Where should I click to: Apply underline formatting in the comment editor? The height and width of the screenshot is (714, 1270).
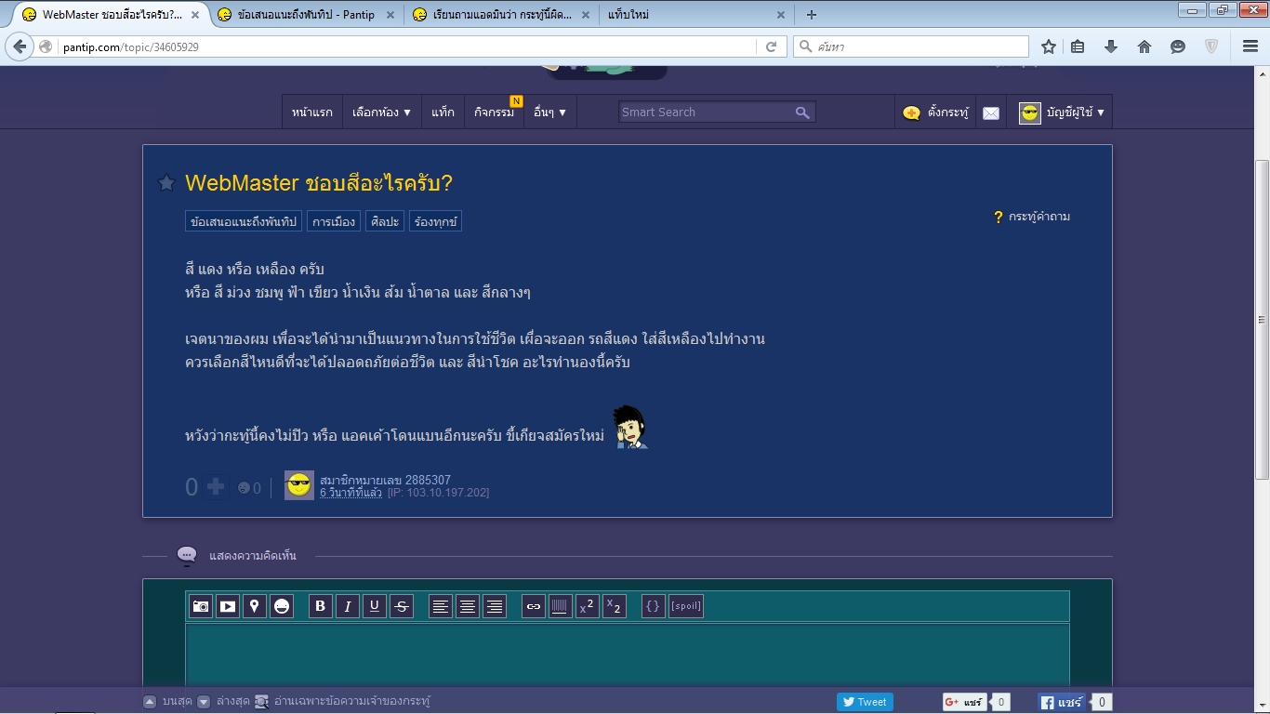375,607
